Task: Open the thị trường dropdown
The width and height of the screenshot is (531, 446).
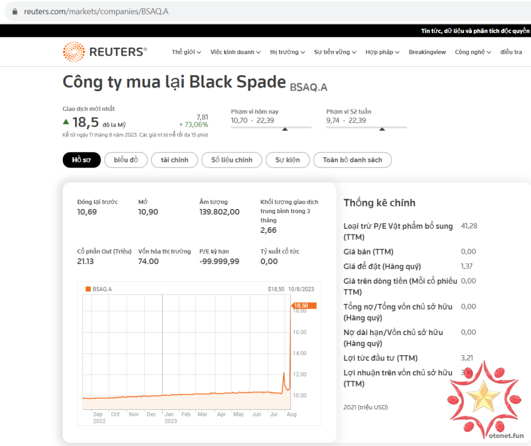Action: point(287,52)
